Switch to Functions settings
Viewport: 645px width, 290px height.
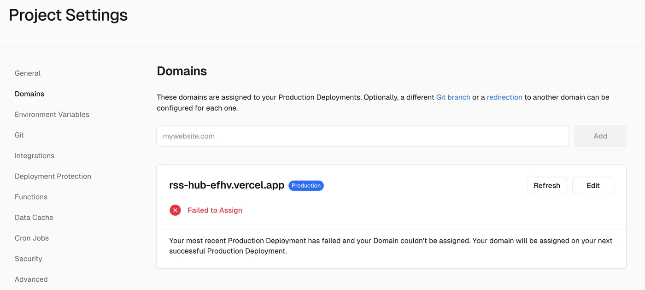click(31, 197)
